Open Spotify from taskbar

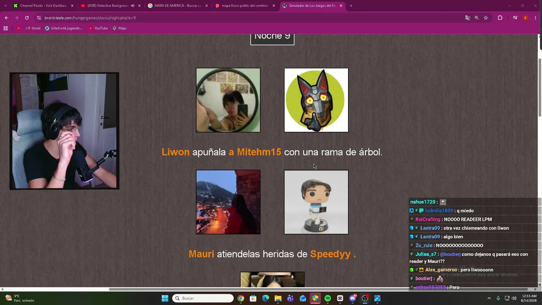328,298
